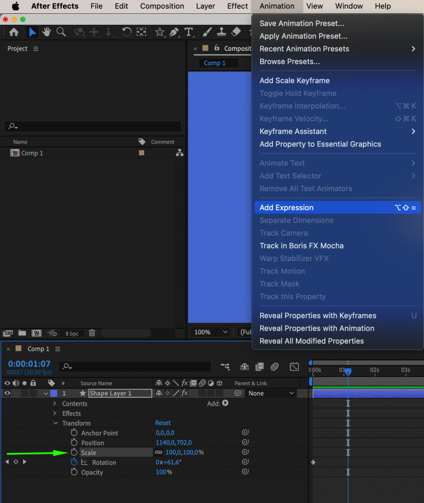Pick the Brush tool
424x503 pixels.
[x=206, y=31]
